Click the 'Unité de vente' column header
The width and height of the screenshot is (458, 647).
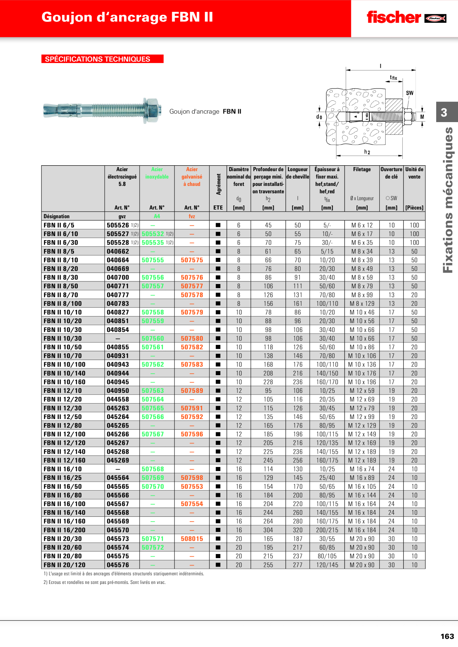[414, 173]
